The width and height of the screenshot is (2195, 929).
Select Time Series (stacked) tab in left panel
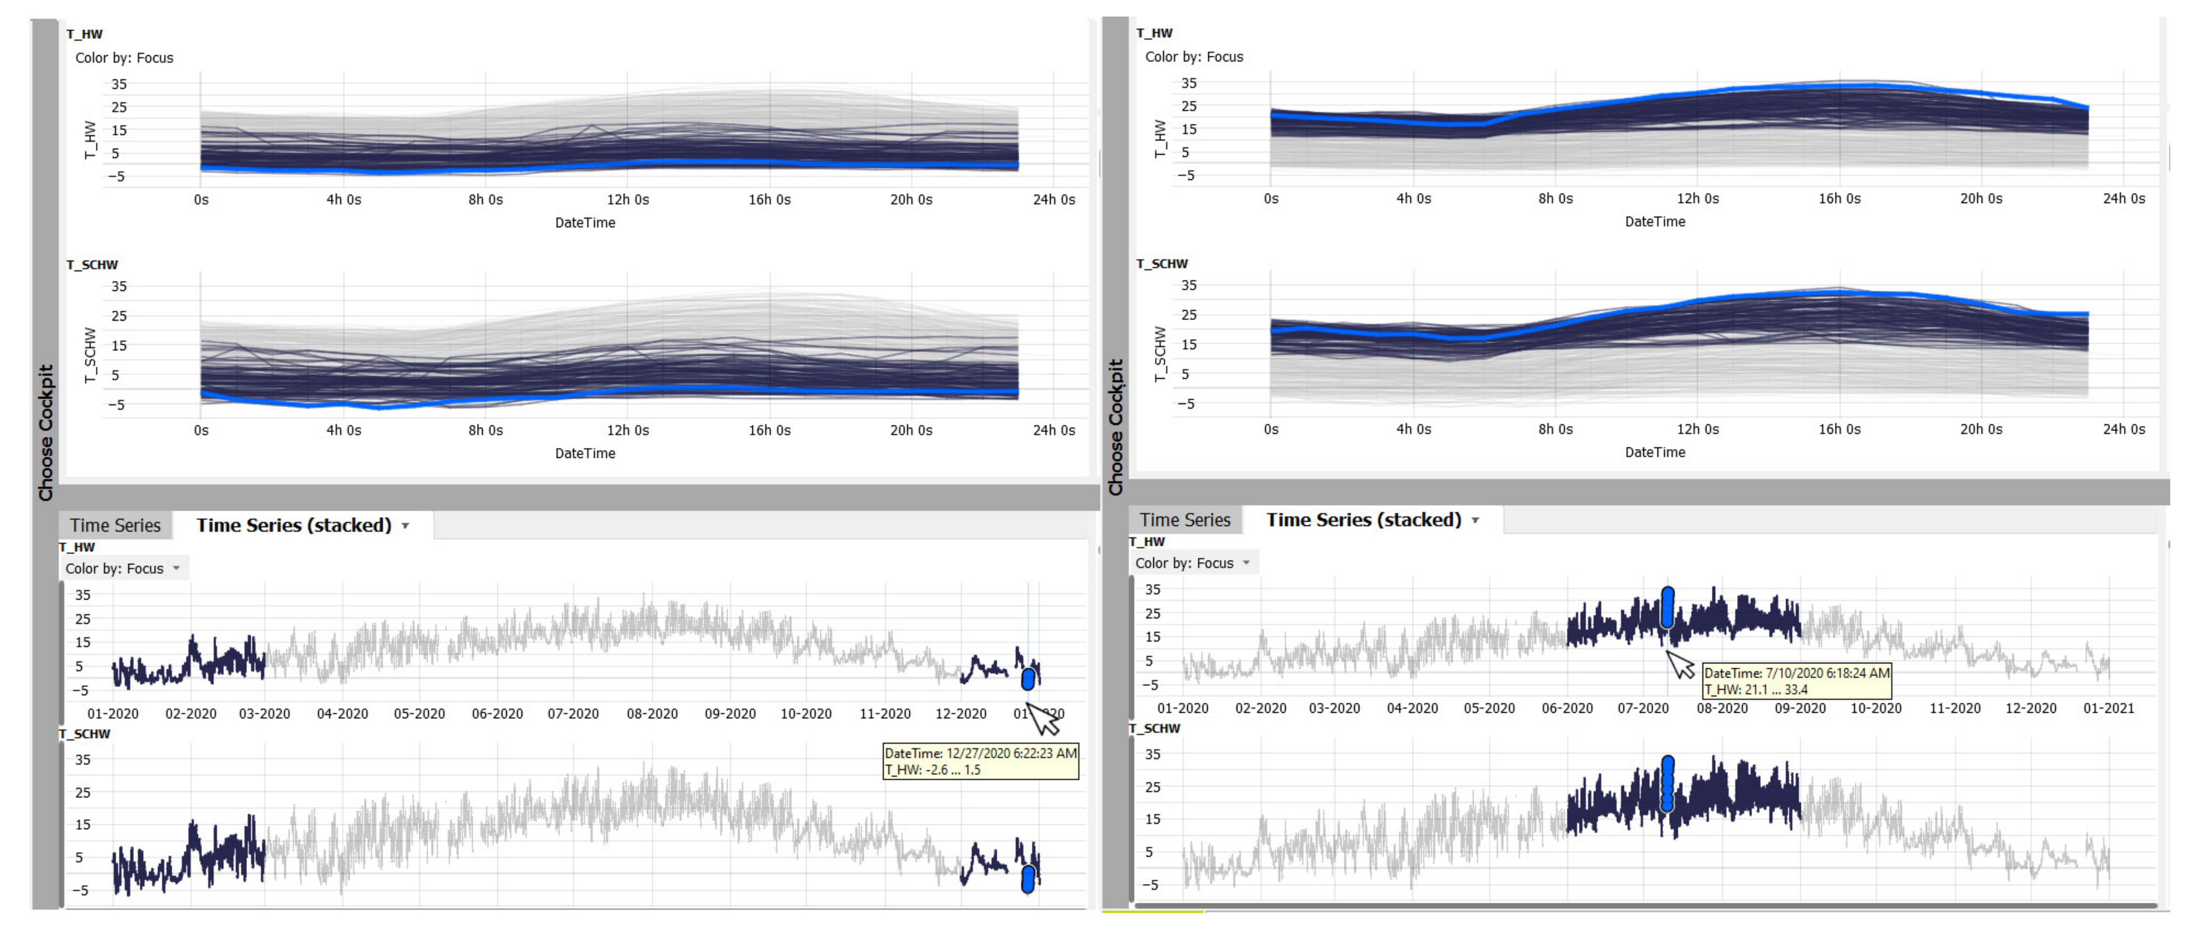(294, 526)
